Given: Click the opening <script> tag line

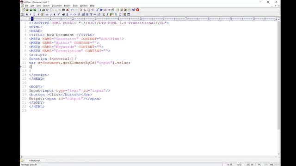Looking at the screenshot, I should coord(38,55).
